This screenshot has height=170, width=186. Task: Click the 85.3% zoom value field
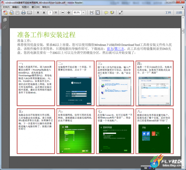pyautogui.click(x=77, y=12)
